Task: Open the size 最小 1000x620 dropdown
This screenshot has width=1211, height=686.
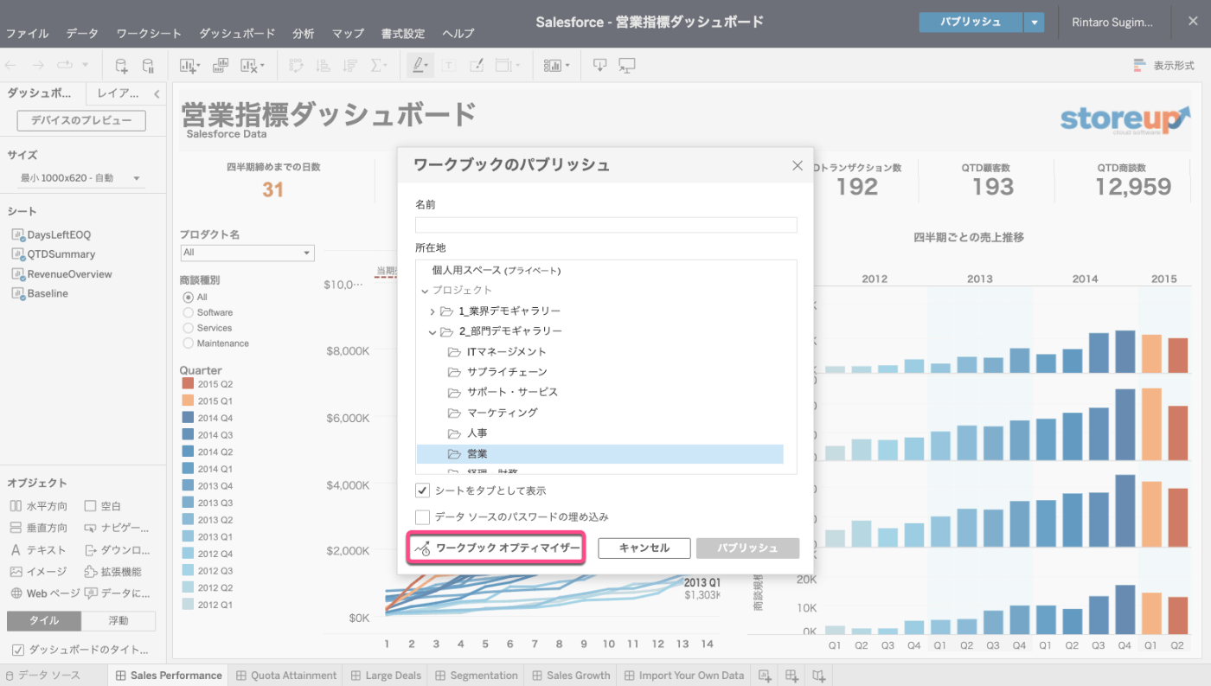Action: (80, 178)
